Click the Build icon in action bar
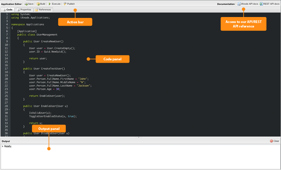This screenshot has height=170, width=281. (x=38, y=4)
